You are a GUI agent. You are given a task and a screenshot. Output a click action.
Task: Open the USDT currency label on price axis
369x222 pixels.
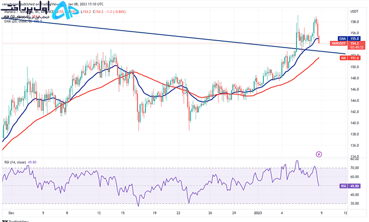click(x=354, y=11)
